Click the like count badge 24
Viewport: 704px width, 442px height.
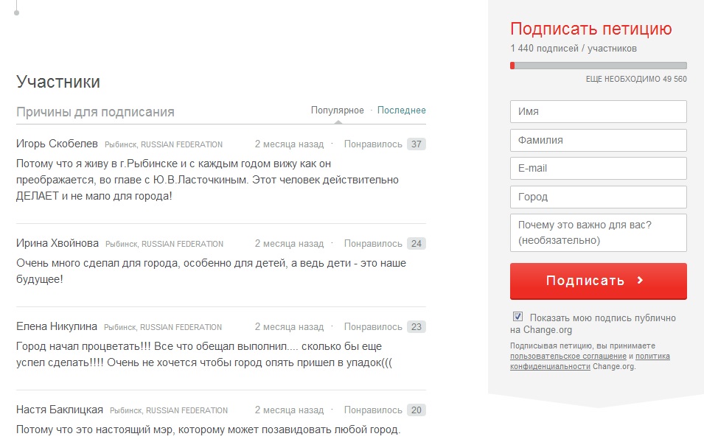click(417, 244)
